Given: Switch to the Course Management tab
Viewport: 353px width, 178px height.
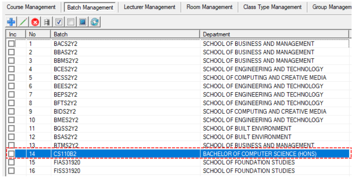Looking at the screenshot, I should click(x=31, y=7).
